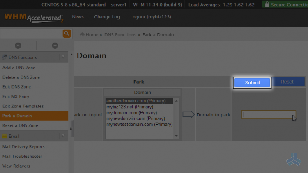Screen dimensions: 308x173
Task: Click the Secure Connection indicator
Action: [285, 5]
